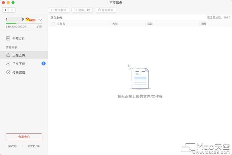Click the 正在上传 panel heading
232x155 pixels.
56,18
